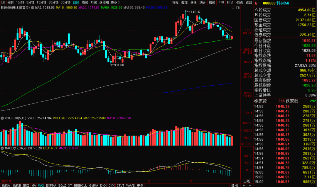Click the plus zoom-in button at bottom
Viewport: 317px width, 187px height.
pos(244,185)
